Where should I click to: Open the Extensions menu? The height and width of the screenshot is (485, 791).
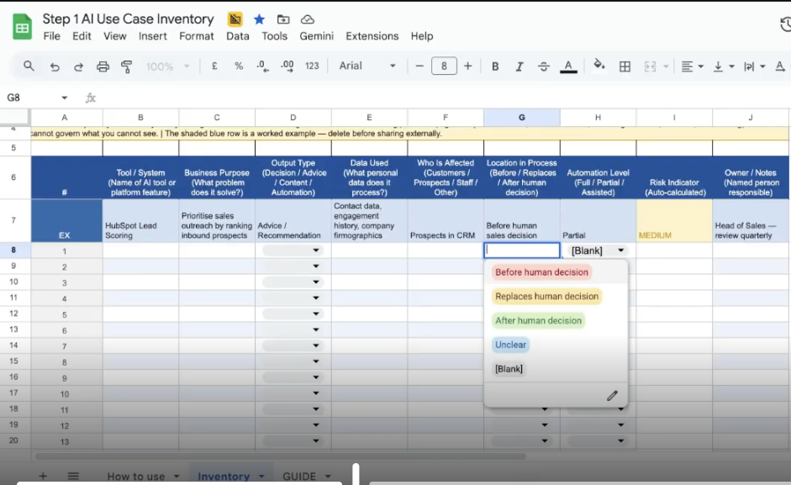click(x=372, y=36)
